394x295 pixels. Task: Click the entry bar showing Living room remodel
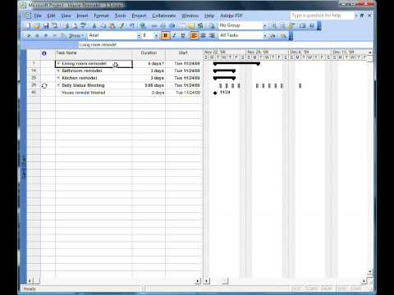point(225,45)
